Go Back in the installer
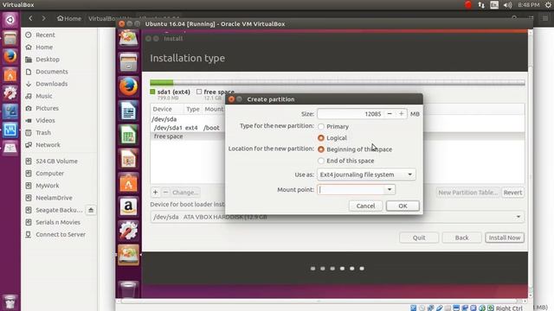Screen dimensions: 554x311 (x=461, y=238)
